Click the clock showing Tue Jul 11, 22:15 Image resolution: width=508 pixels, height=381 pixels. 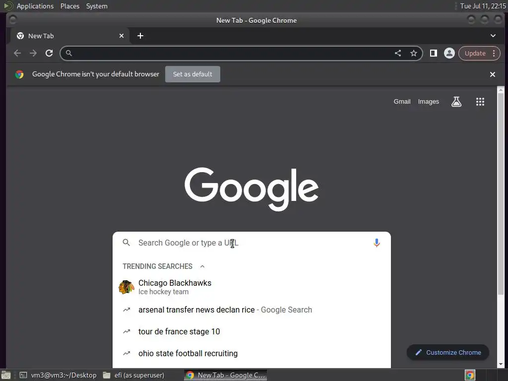pos(483,6)
